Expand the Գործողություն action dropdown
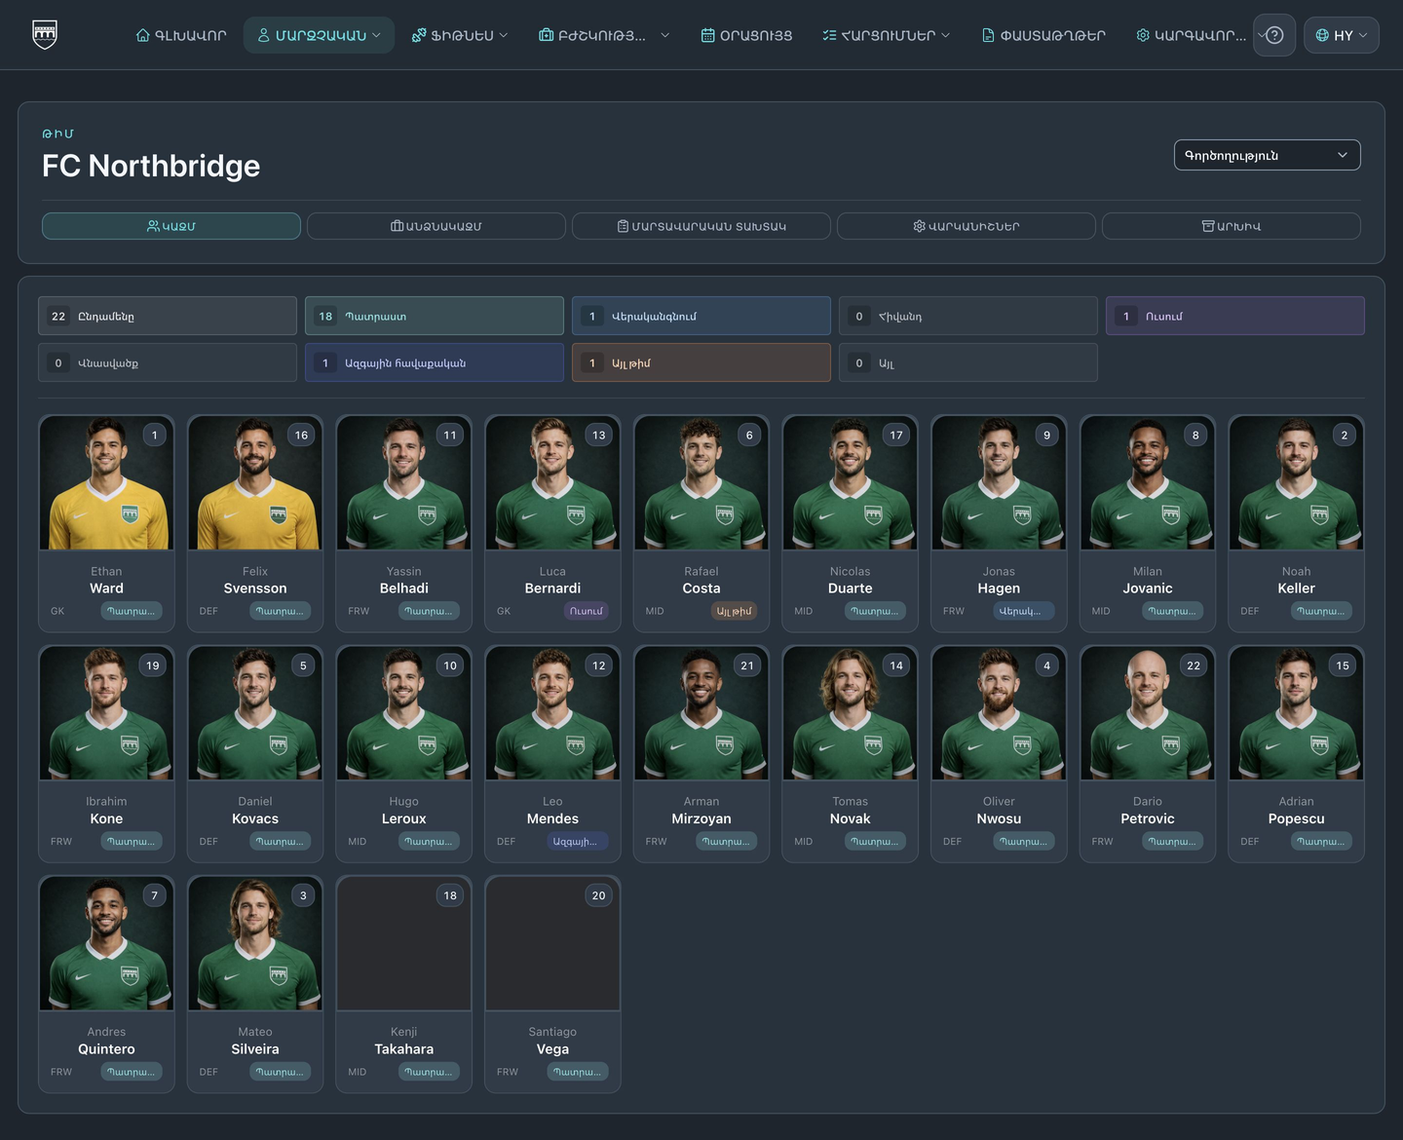The image size is (1403, 1140). (1267, 155)
